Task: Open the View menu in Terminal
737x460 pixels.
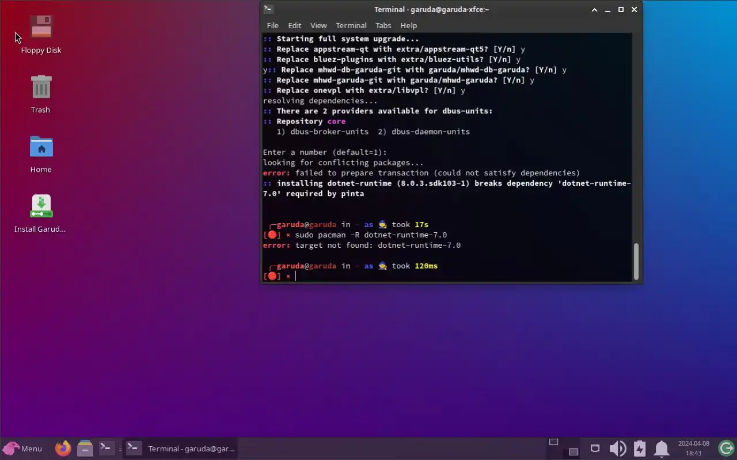Action: pyautogui.click(x=318, y=25)
